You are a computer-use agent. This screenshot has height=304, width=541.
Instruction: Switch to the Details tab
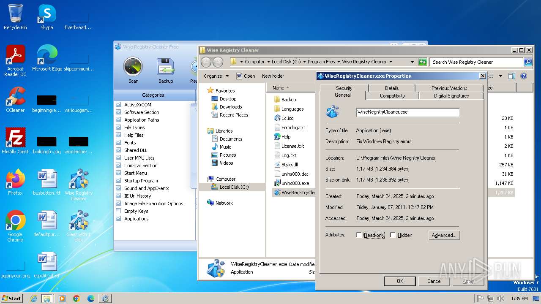click(x=392, y=88)
